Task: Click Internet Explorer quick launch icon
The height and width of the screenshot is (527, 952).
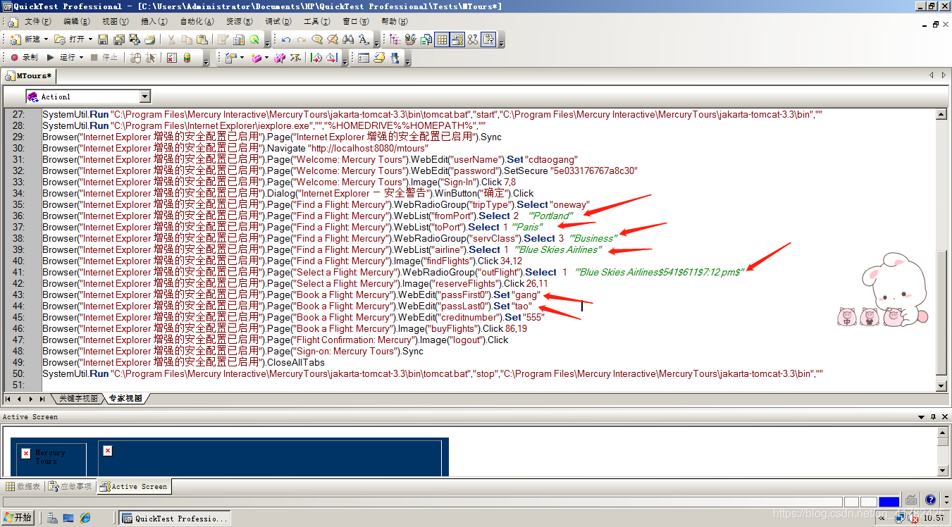Action: (x=85, y=518)
